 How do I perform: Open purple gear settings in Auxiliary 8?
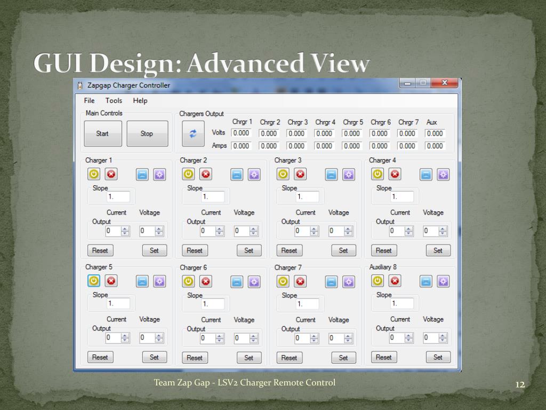coord(443,281)
